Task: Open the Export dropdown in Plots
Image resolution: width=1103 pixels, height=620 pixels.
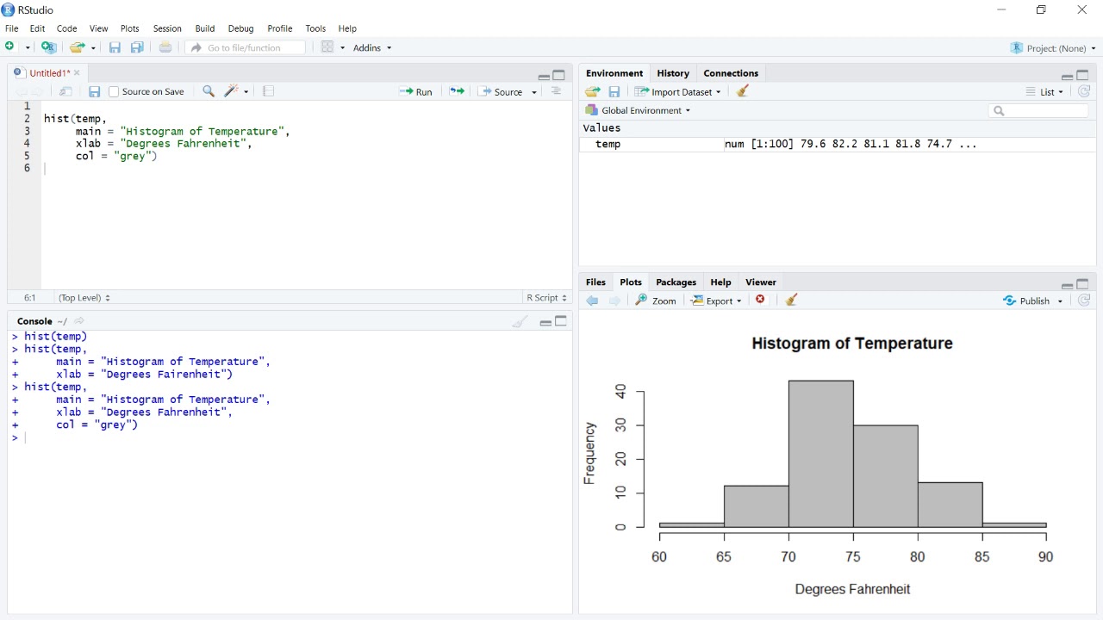Action: click(x=716, y=301)
